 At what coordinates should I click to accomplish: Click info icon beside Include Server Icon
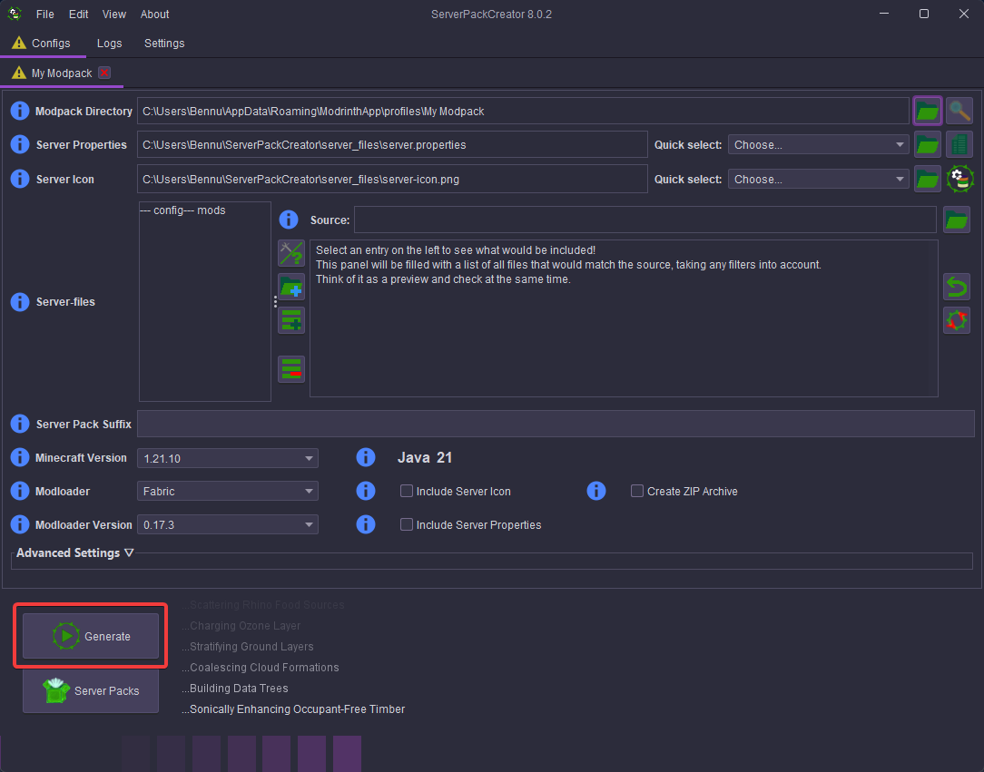365,491
